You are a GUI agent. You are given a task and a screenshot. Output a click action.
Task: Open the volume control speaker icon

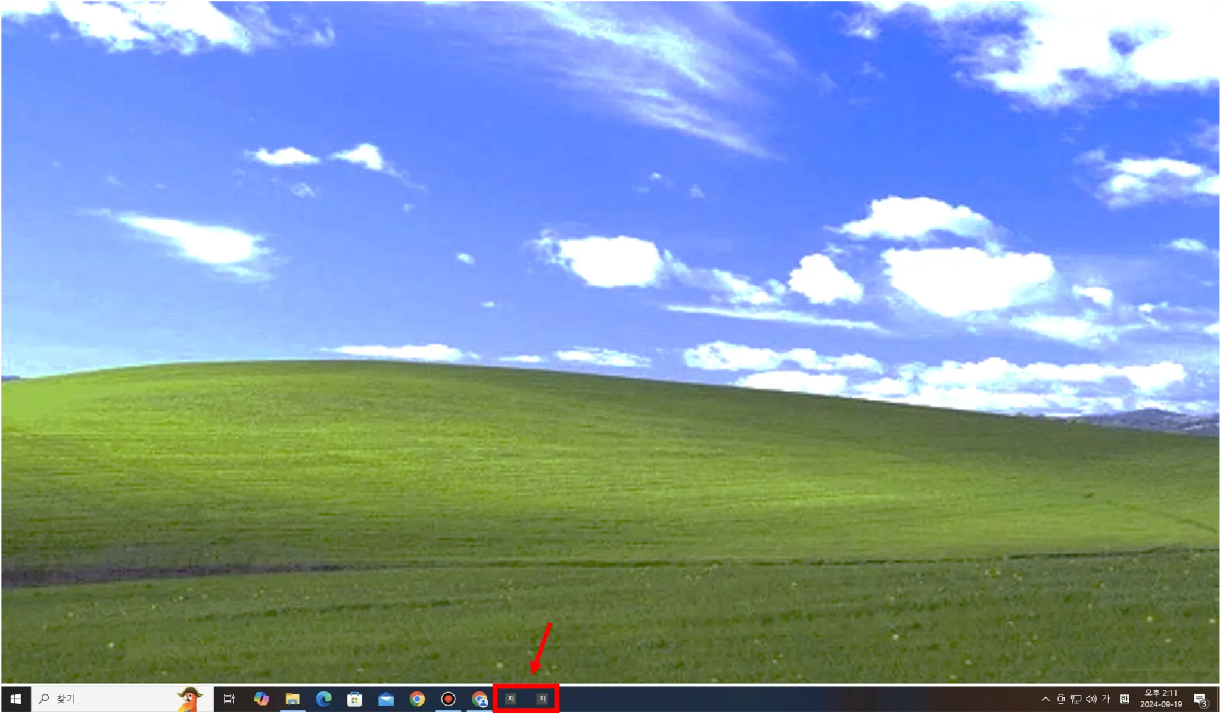click(x=1091, y=699)
